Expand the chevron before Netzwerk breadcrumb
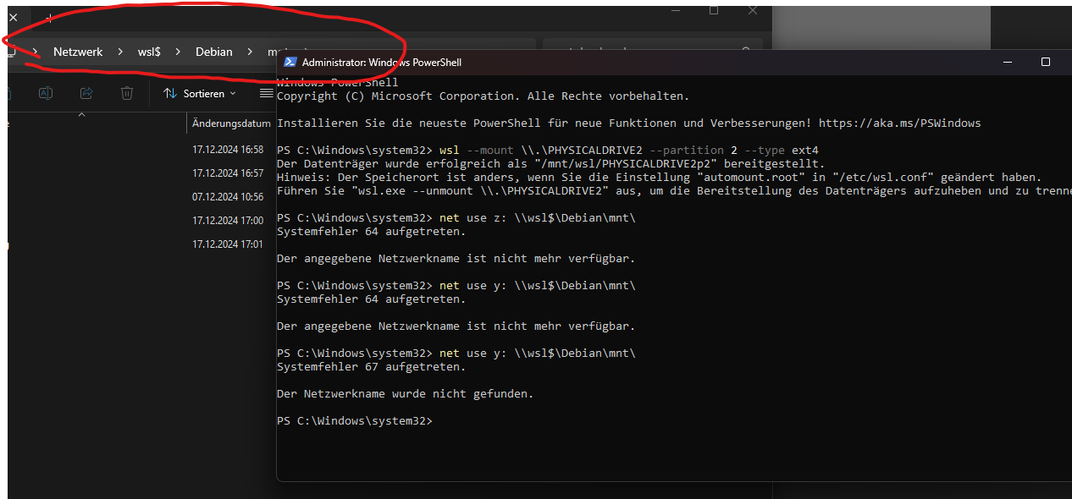The image size is (1072, 499). coord(36,52)
